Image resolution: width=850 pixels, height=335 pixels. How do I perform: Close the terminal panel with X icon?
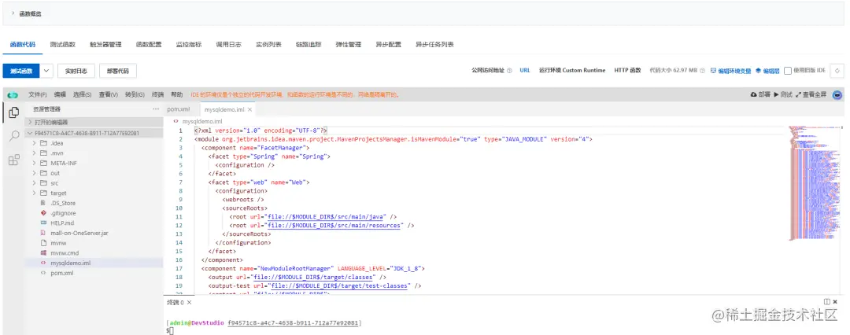[835, 301]
